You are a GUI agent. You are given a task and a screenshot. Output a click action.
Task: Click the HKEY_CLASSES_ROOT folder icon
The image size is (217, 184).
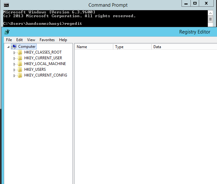click(x=20, y=52)
